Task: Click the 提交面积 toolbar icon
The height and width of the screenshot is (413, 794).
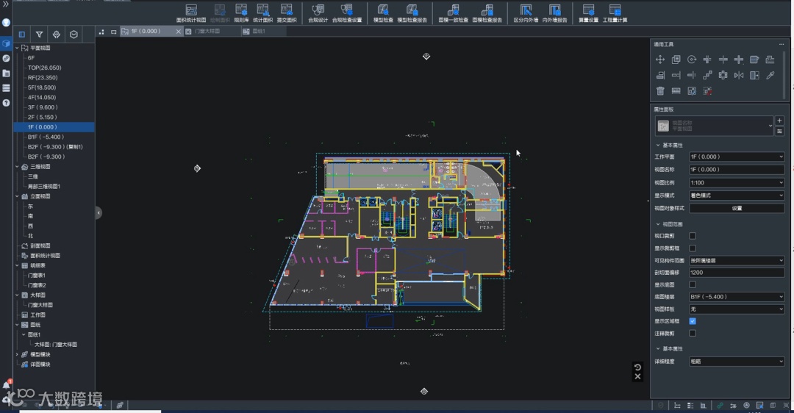Action: tap(287, 14)
